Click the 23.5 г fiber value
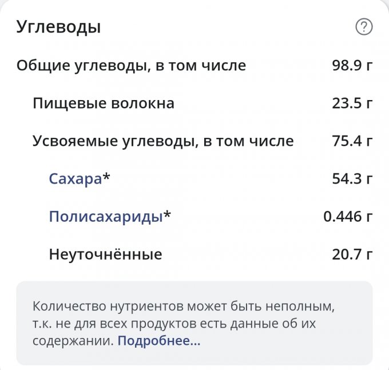 pyautogui.click(x=352, y=104)
